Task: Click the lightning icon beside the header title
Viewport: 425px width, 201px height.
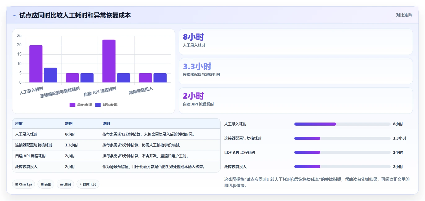Action: coord(15,15)
